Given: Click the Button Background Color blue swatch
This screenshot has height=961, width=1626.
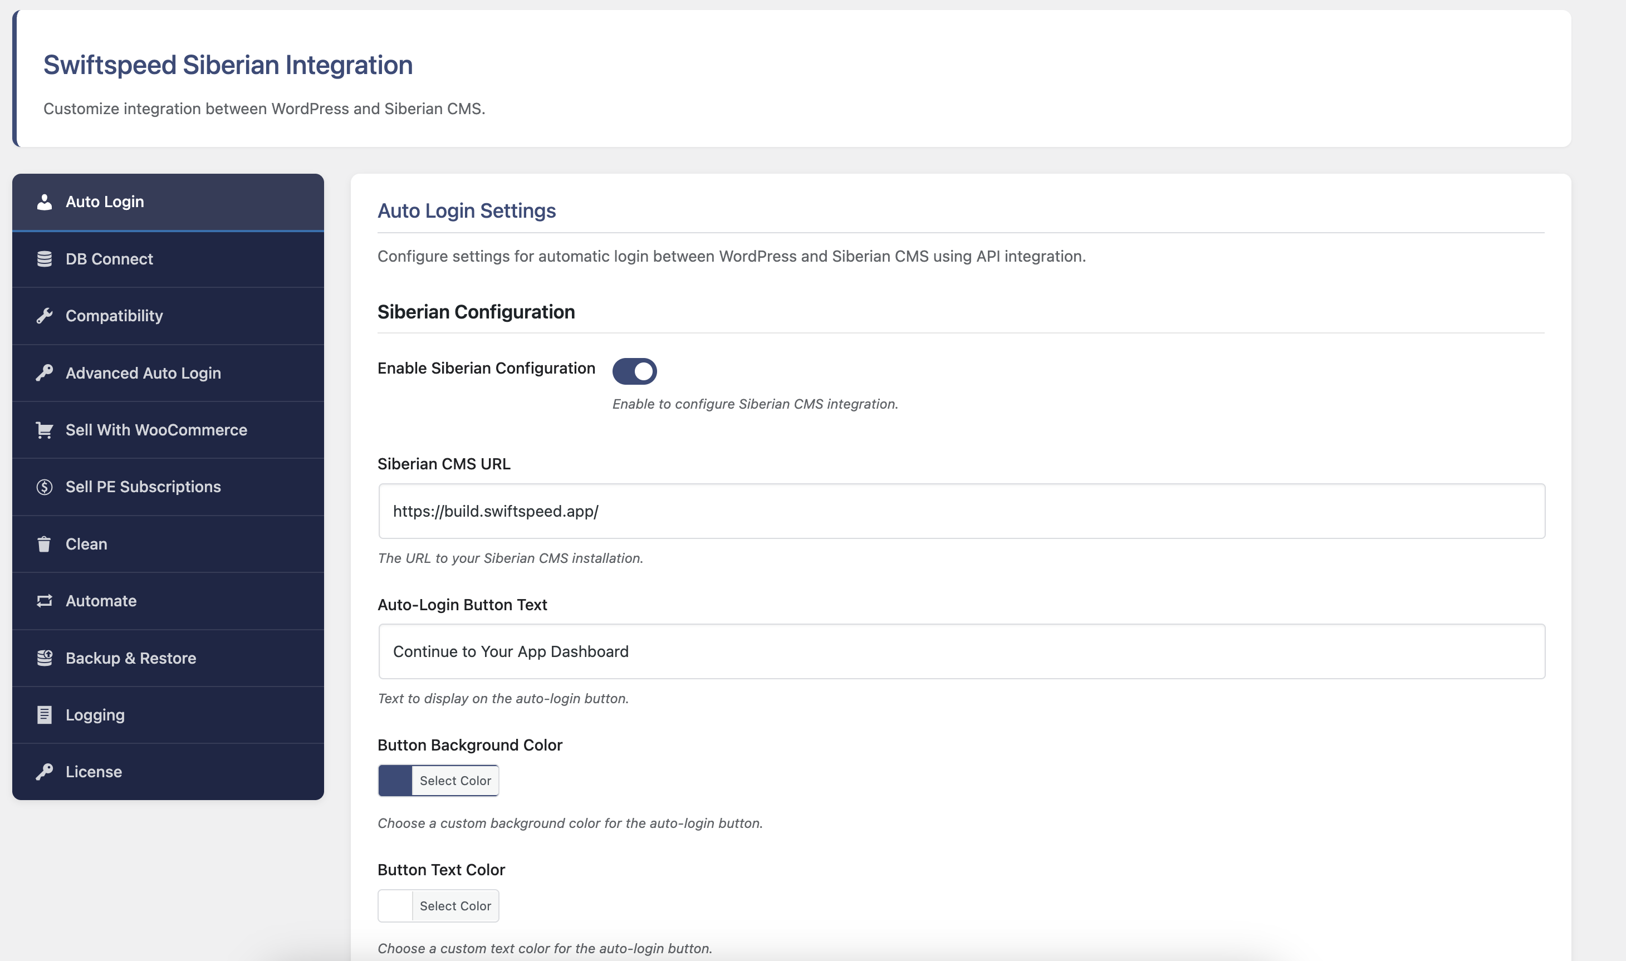Looking at the screenshot, I should click(x=395, y=781).
